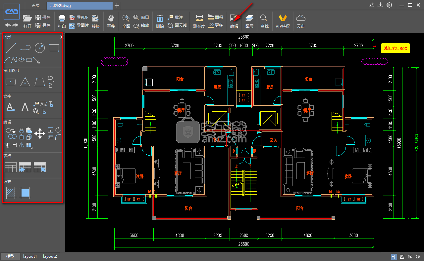The image size is (424, 261).
Task: Insert a blank table
Action: [11, 167]
